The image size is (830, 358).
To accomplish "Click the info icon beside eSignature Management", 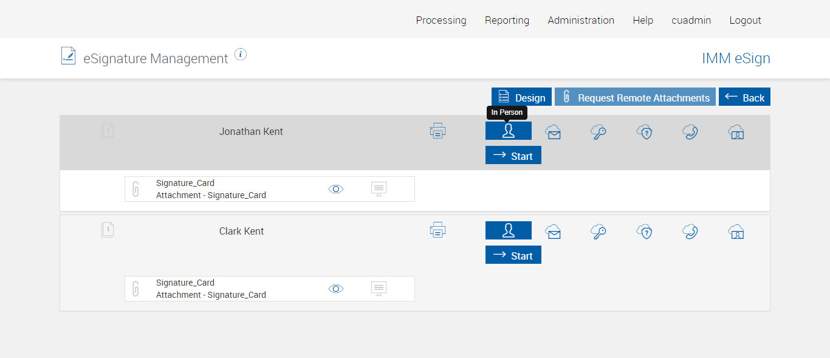I will click(241, 55).
